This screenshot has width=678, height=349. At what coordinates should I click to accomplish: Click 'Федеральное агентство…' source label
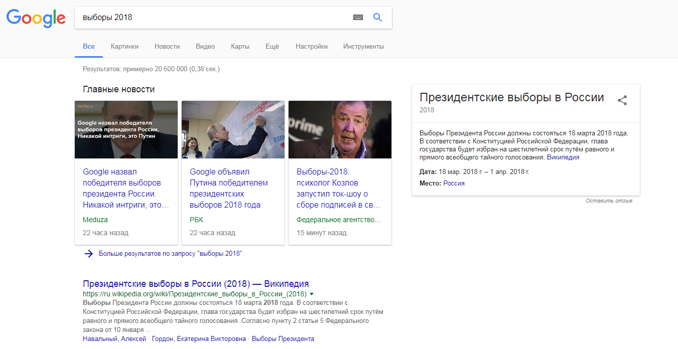point(339,220)
